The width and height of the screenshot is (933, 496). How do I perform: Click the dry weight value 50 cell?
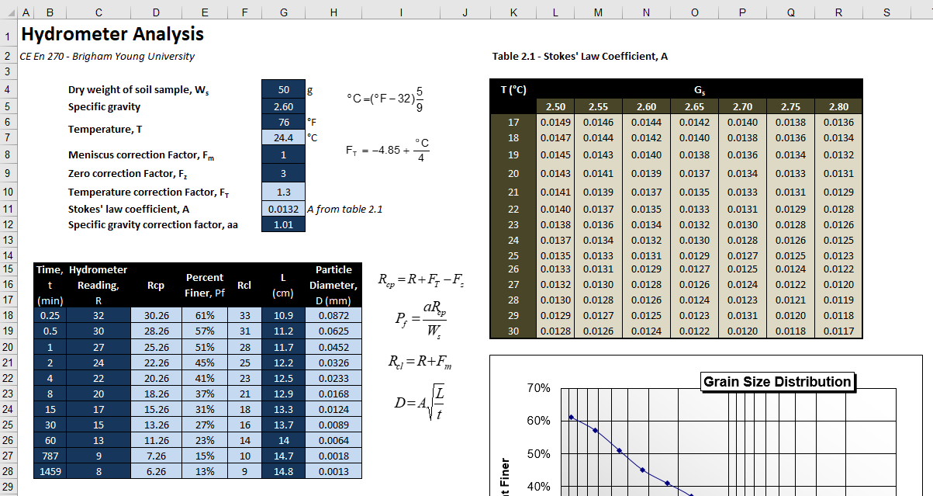pyautogui.click(x=284, y=89)
